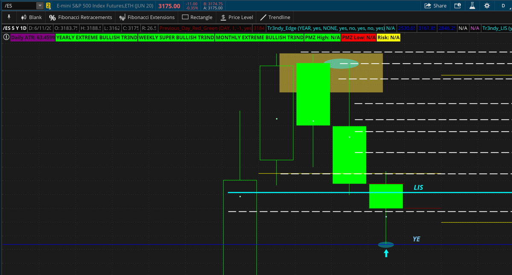Click the YE label on the blue line
Image resolution: width=512 pixels, height=275 pixels.
coord(416,239)
